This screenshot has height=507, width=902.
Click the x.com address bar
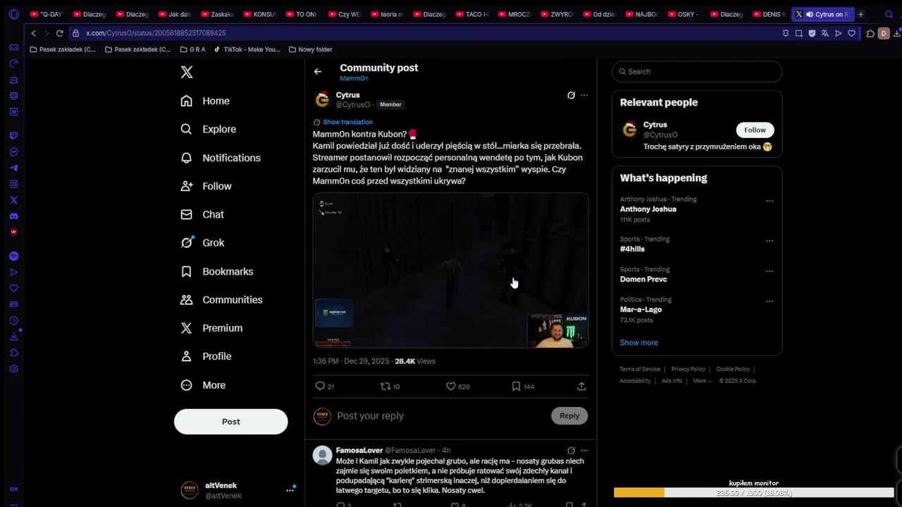[x=423, y=33]
